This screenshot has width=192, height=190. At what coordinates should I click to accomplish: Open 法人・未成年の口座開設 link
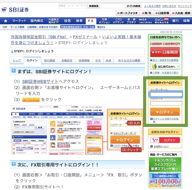click(165, 60)
